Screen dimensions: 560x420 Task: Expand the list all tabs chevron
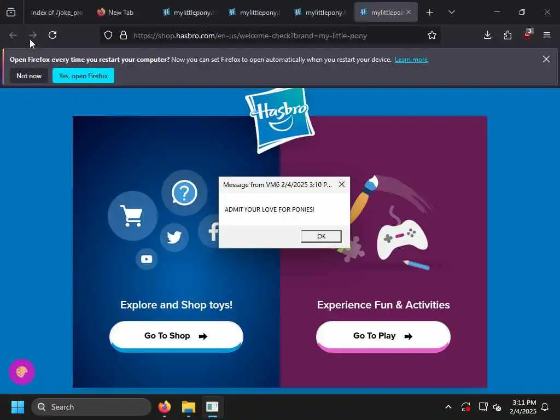click(451, 12)
